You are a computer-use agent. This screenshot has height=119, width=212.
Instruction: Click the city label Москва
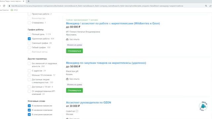(x=70, y=114)
